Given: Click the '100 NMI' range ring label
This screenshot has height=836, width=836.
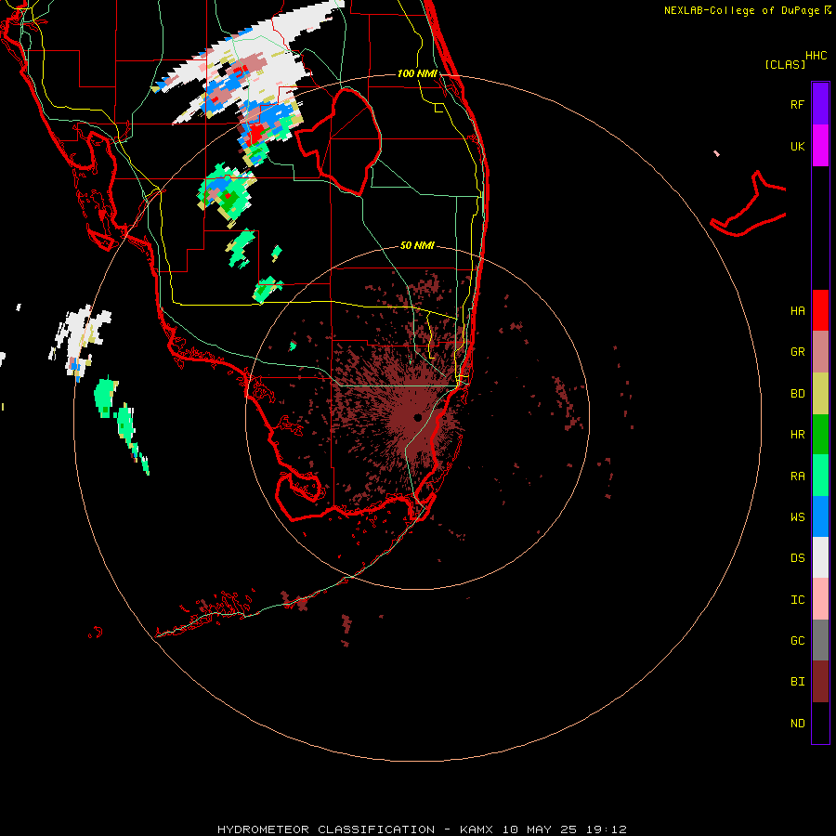Looking at the screenshot, I should [x=417, y=73].
